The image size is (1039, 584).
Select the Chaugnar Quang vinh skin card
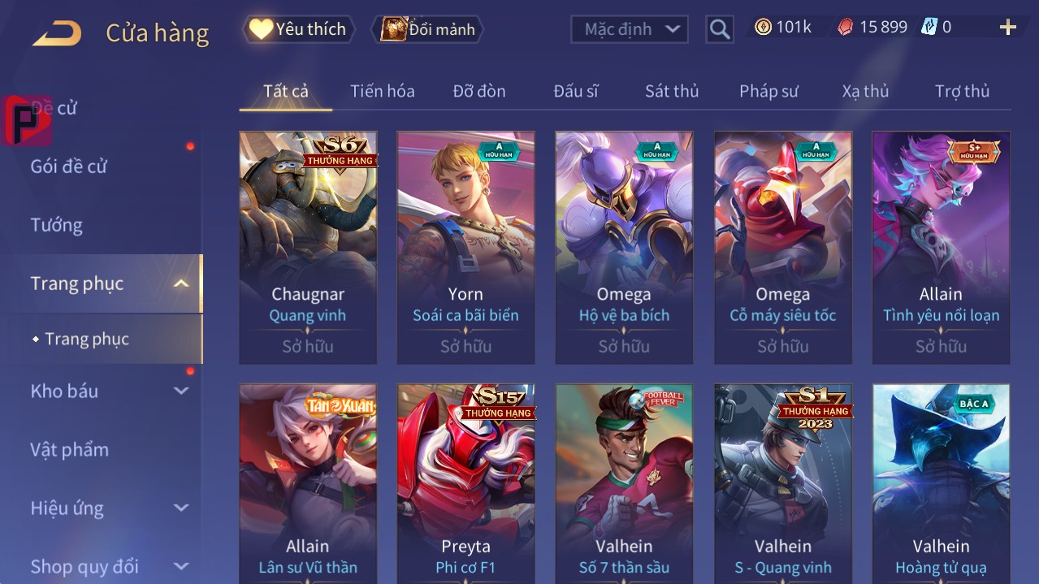tap(308, 248)
